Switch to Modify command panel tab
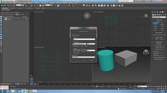The height and width of the screenshot is (93, 167). [x=155, y=12]
